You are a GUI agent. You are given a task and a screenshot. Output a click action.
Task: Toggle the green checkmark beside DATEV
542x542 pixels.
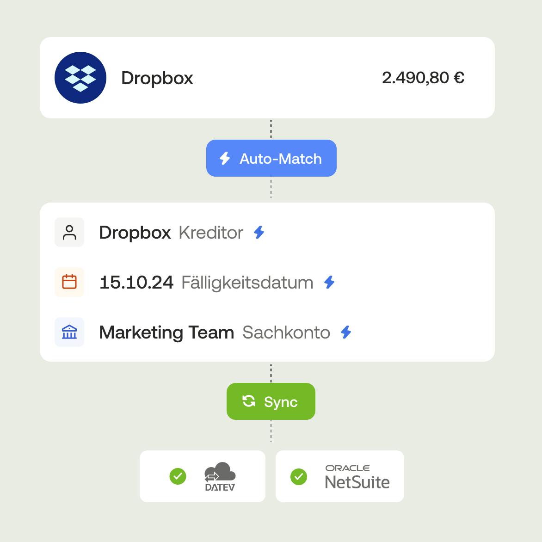point(178,476)
